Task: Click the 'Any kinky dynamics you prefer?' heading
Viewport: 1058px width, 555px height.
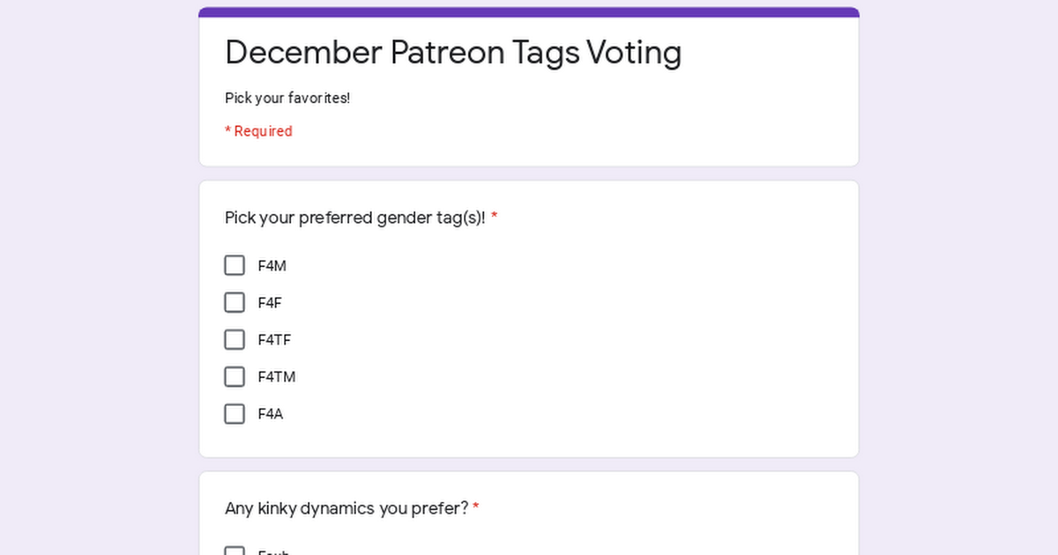Action: tap(346, 508)
